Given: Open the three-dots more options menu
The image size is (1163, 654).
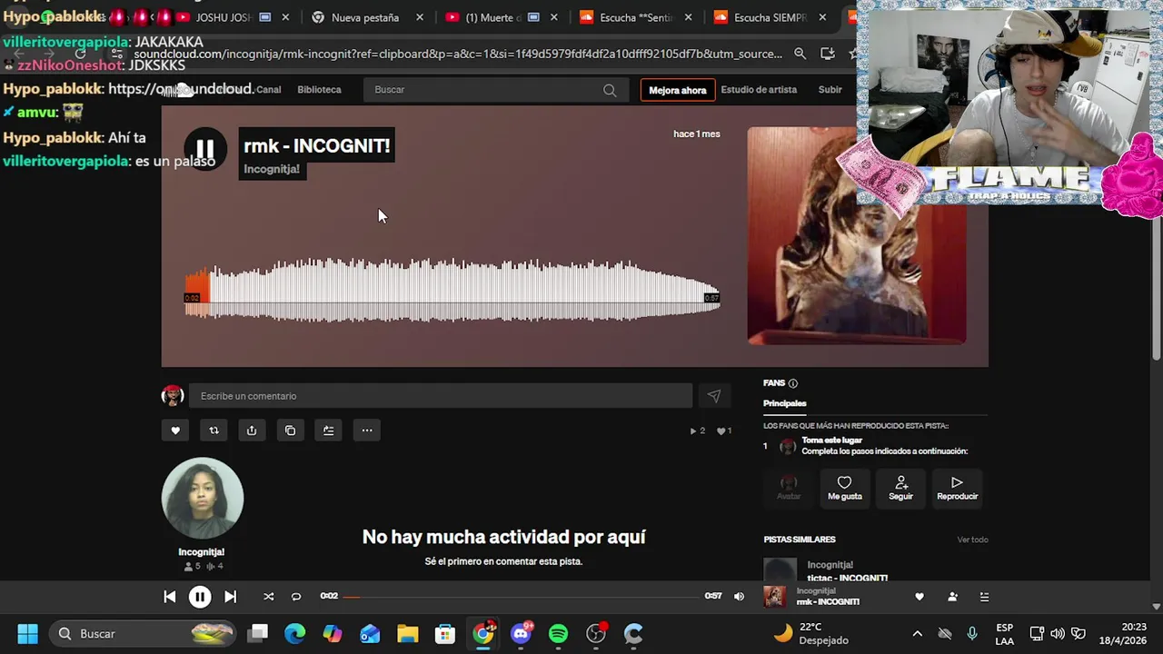Looking at the screenshot, I should pos(367,431).
